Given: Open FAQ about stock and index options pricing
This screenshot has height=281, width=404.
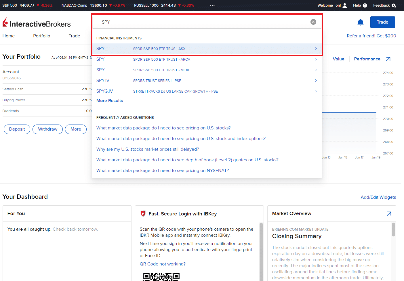Looking at the screenshot, I should 181,139.
